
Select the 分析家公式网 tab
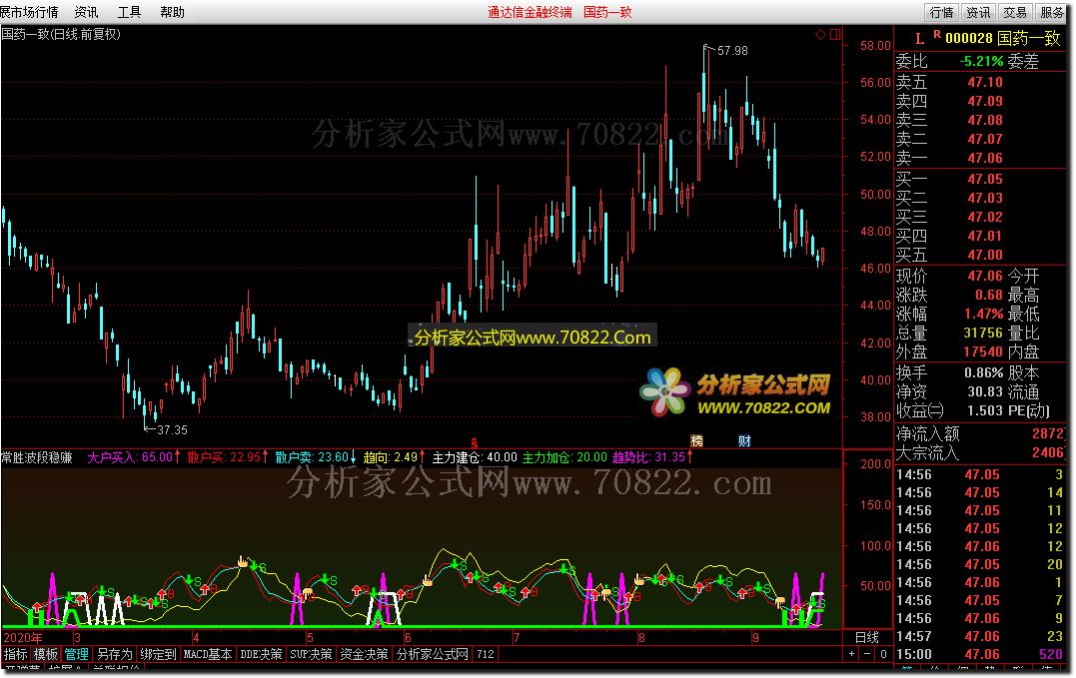(x=433, y=654)
